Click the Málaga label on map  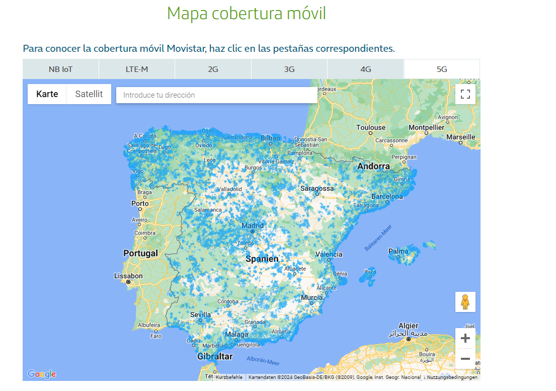coord(236,334)
